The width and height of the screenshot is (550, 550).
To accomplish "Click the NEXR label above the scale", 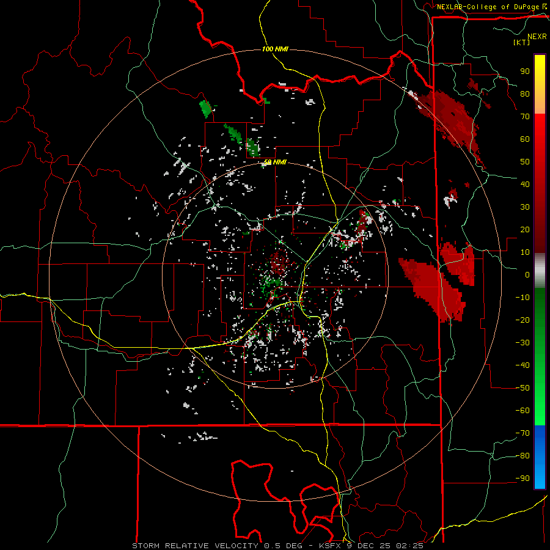I will click(x=537, y=37).
